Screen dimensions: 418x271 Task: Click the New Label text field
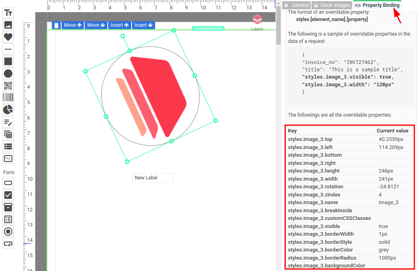click(x=153, y=178)
